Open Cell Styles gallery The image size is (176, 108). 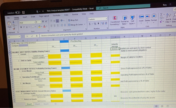point(132,20)
